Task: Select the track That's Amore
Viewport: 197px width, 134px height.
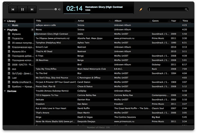Action: pos(114,113)
